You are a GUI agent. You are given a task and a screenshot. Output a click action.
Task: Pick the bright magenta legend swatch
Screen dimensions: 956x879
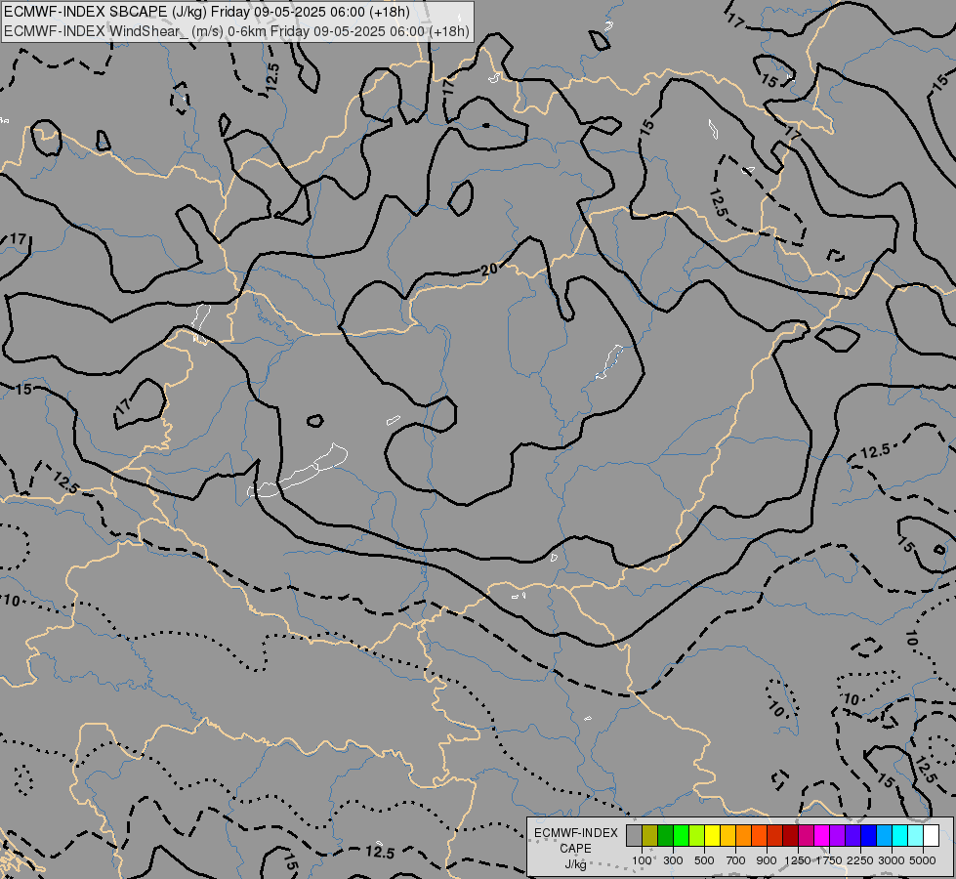(x=822, y=835)
